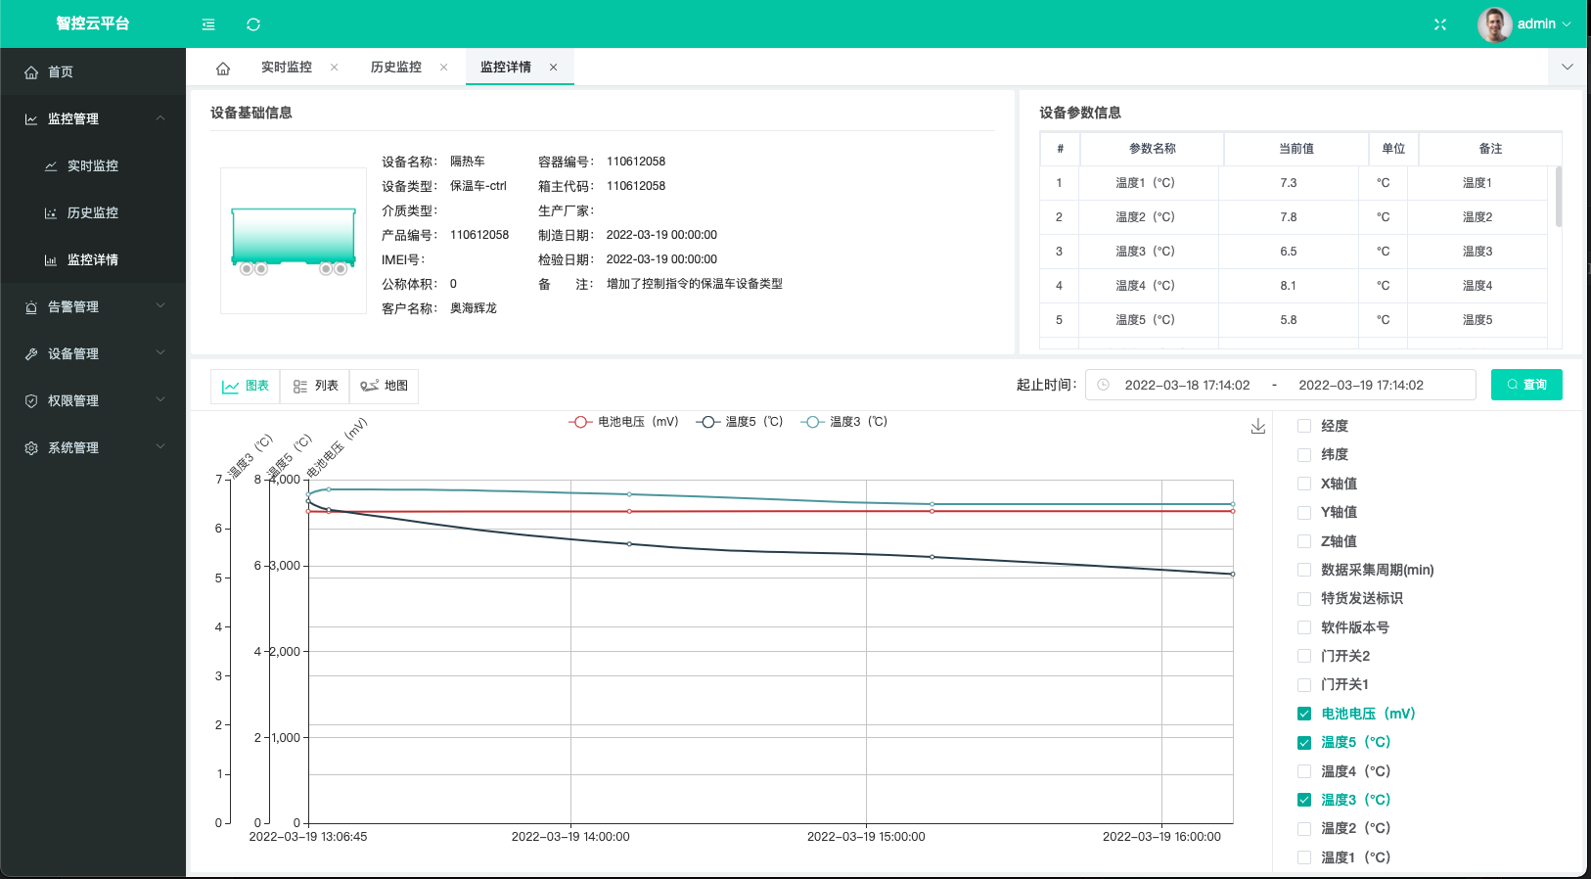The height and width of the screenshot is (879, 1591).
Task: Expand the 设备管理 sidebar menu
Action: pyautogui.click(x=93, y=353)
